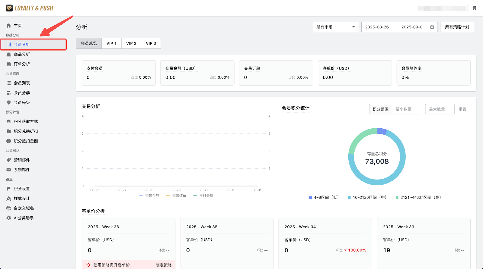Click the 重置 reset button
The image size is (483, 269).
pos(462,109)
